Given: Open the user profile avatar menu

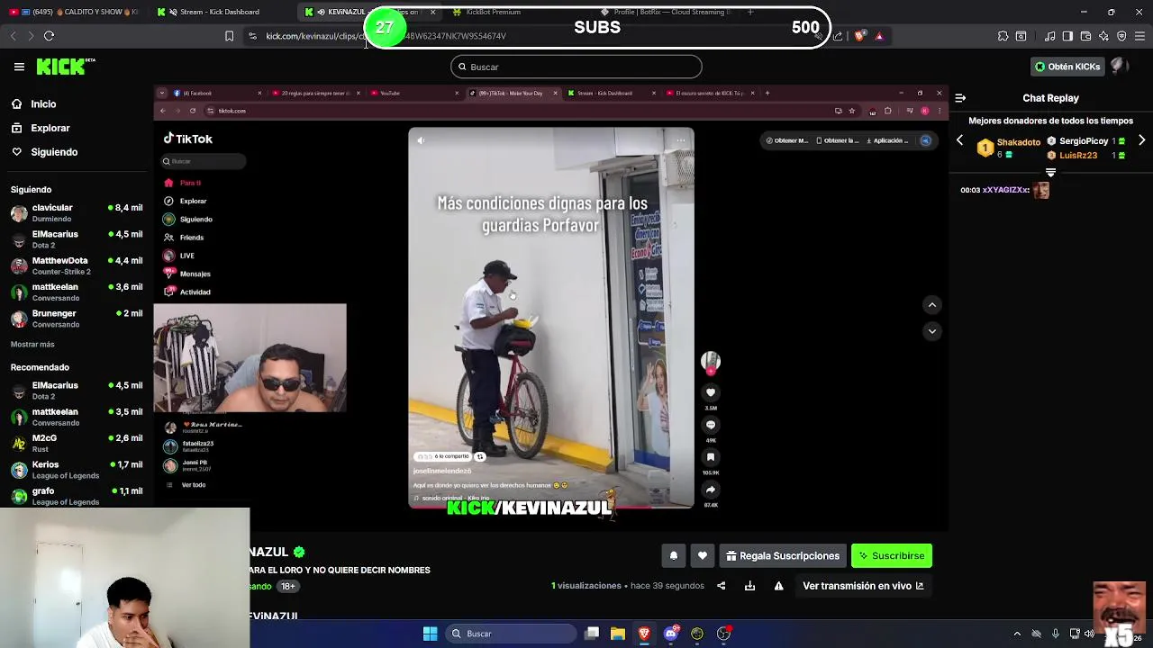Looking at the screenshot, I should (1120, 67).
